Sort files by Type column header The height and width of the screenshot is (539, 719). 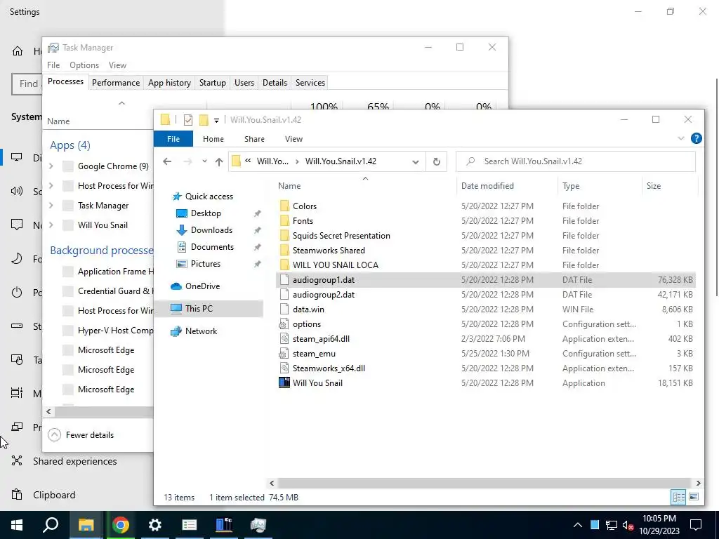click(571, 185)
